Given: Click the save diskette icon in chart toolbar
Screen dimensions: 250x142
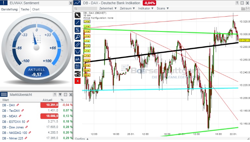Looking at the screenshot, I should pyautogui.click(x=247, y=9).
